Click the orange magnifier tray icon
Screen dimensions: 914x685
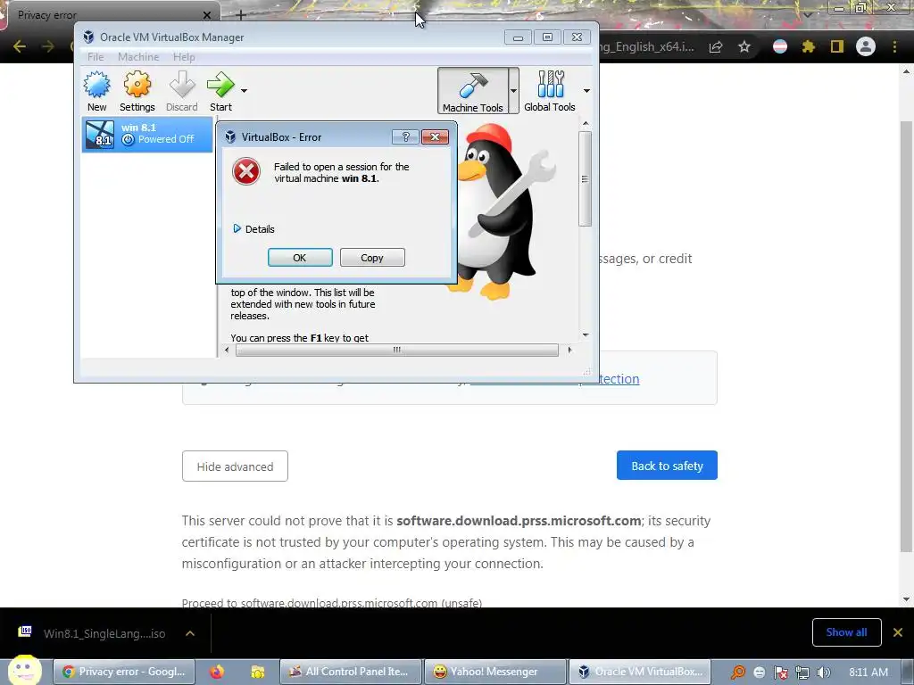(738, 673)
